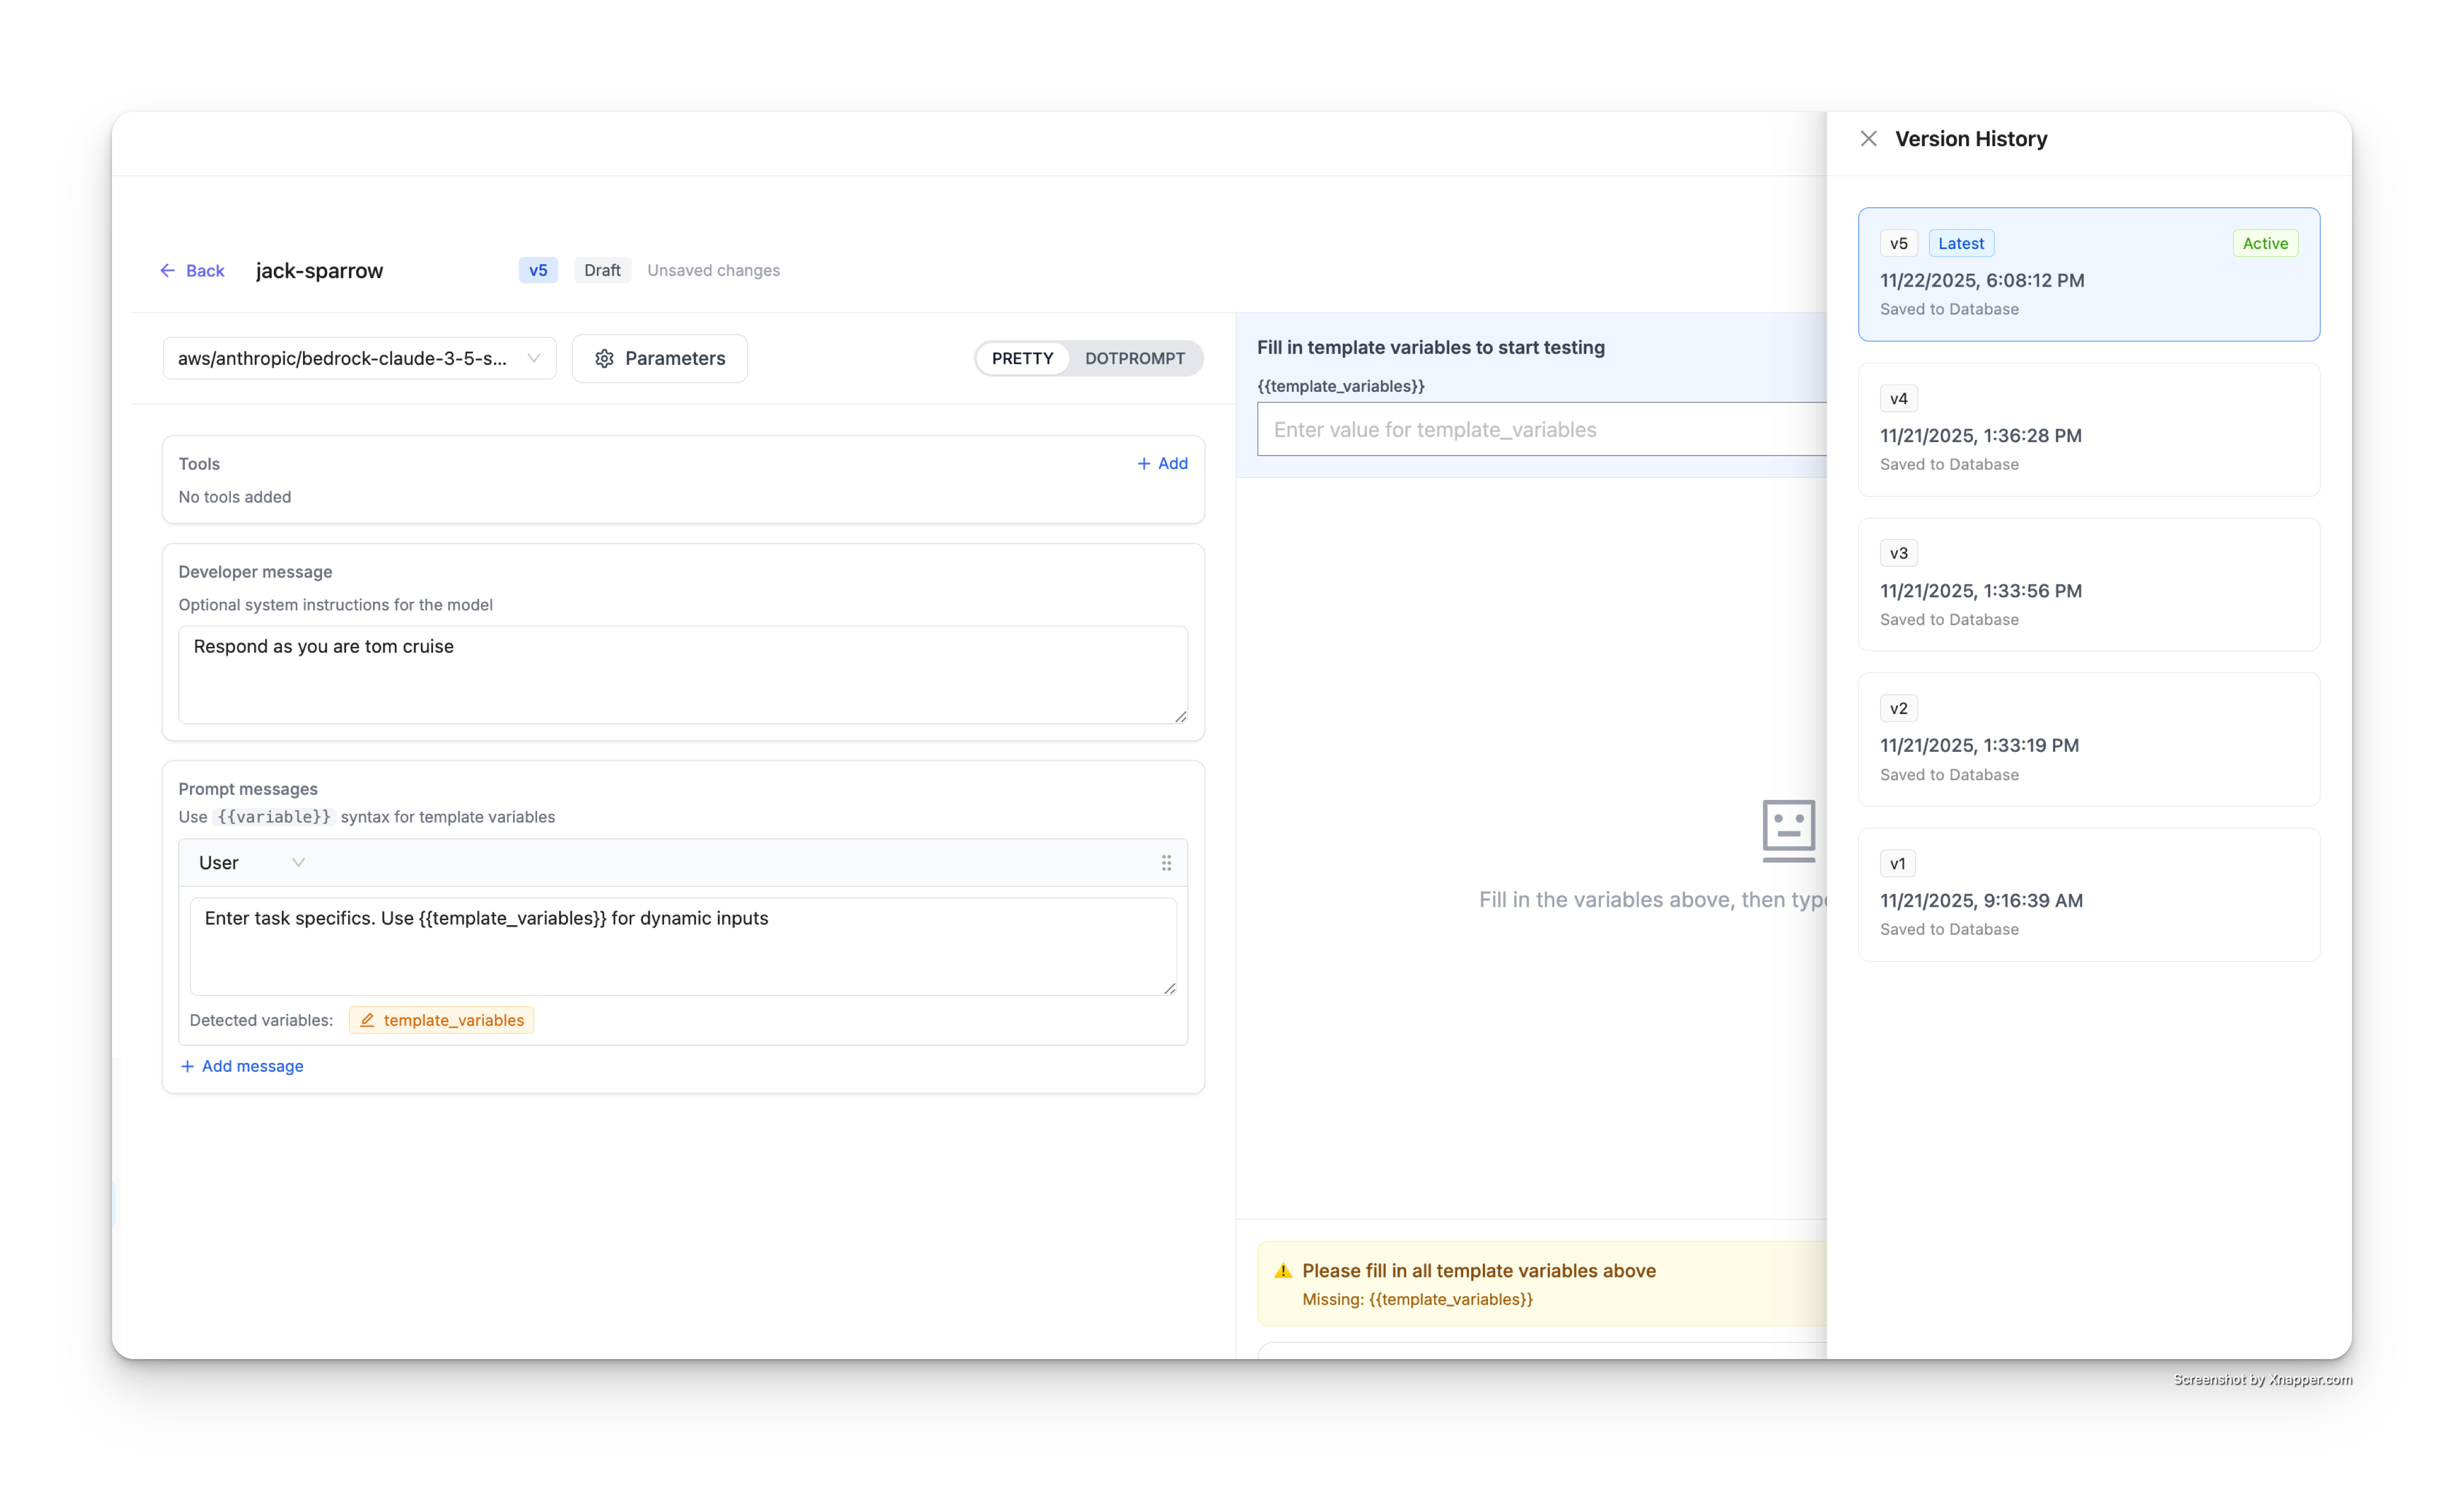This screenshot has height=1499, width=2464.
Task: Switch to PRETTY view mode
Action: click(1022, 359)
